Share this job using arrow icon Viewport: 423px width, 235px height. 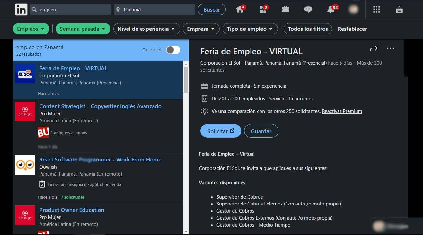point(374,48)
